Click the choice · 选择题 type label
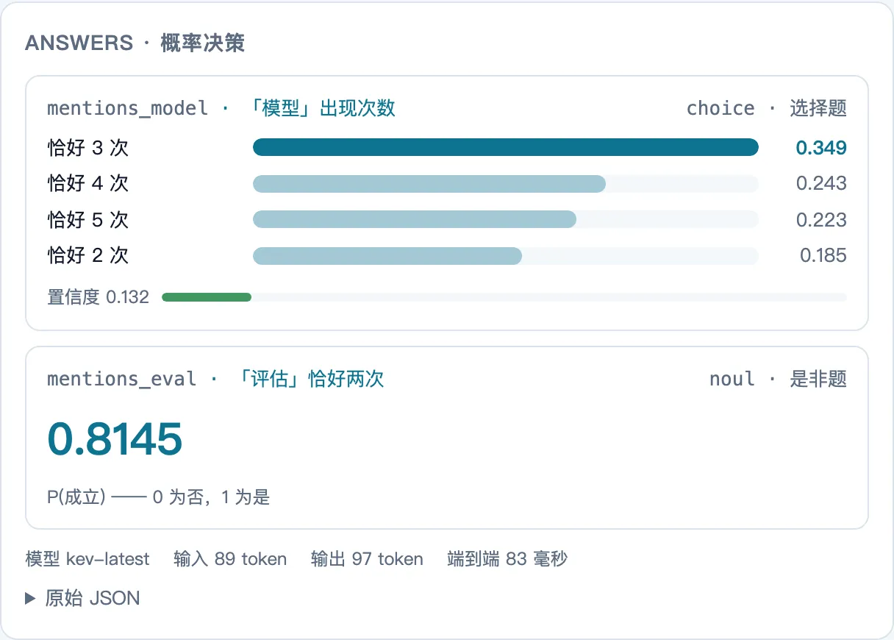894x640 pixels. point(767,108)
